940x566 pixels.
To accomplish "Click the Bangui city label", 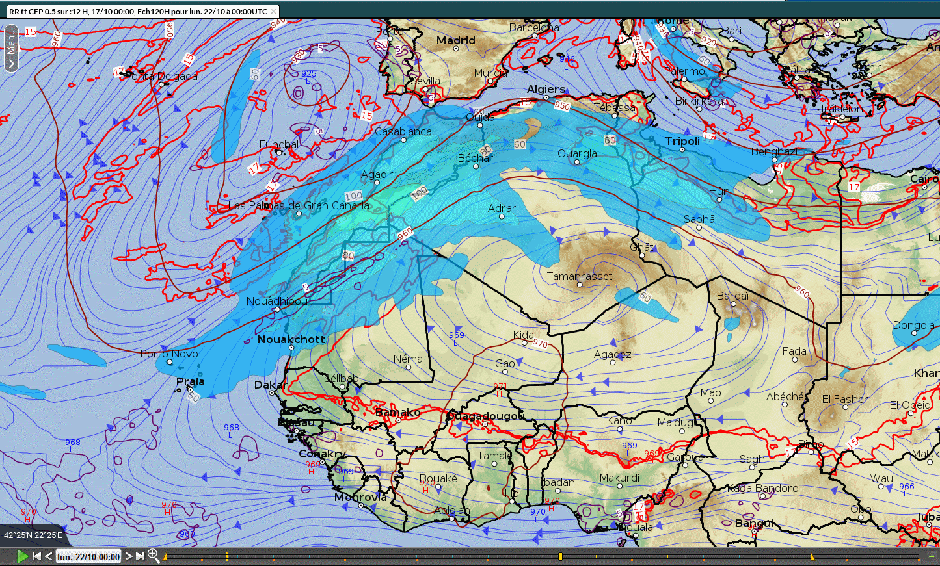I will tap(754, 523).
